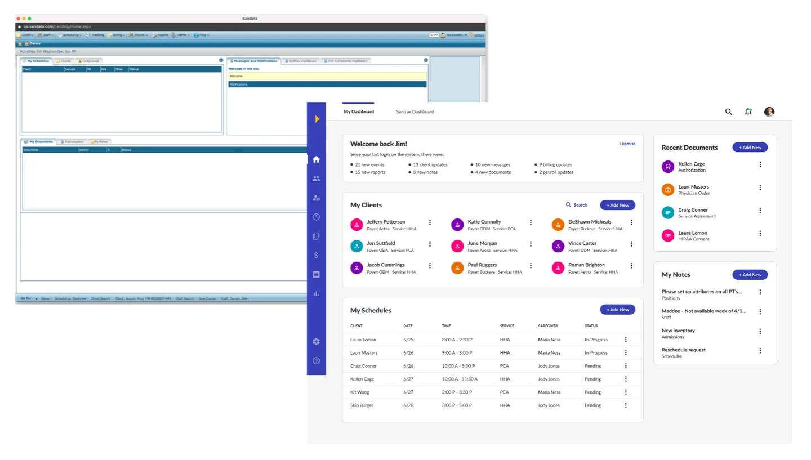Select the Clients people icon in sidebar
This screenshot has height=460, width=811.
(316, 178)
